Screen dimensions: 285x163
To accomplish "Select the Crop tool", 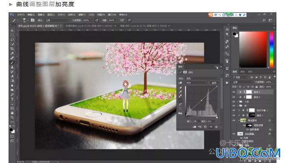I will click(12, 49).
